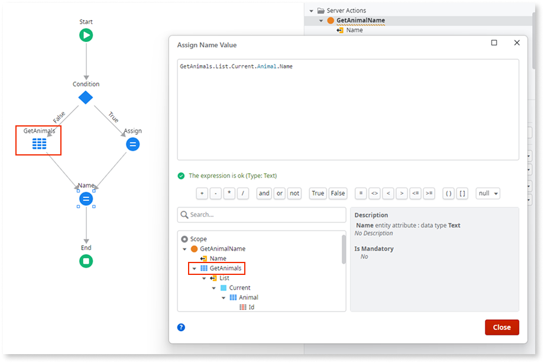Image resolution: width=544 pixels, height=363 pixels.
Task: Select the Name assign node above End
Action: point(86,199)
